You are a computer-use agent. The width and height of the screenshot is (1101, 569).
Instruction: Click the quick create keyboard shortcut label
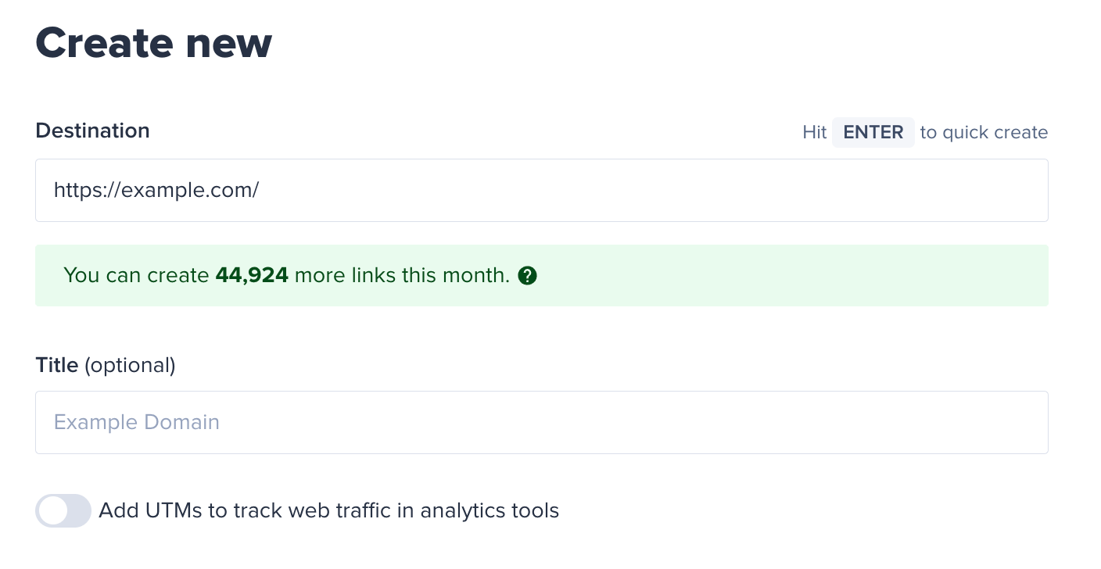873,132
